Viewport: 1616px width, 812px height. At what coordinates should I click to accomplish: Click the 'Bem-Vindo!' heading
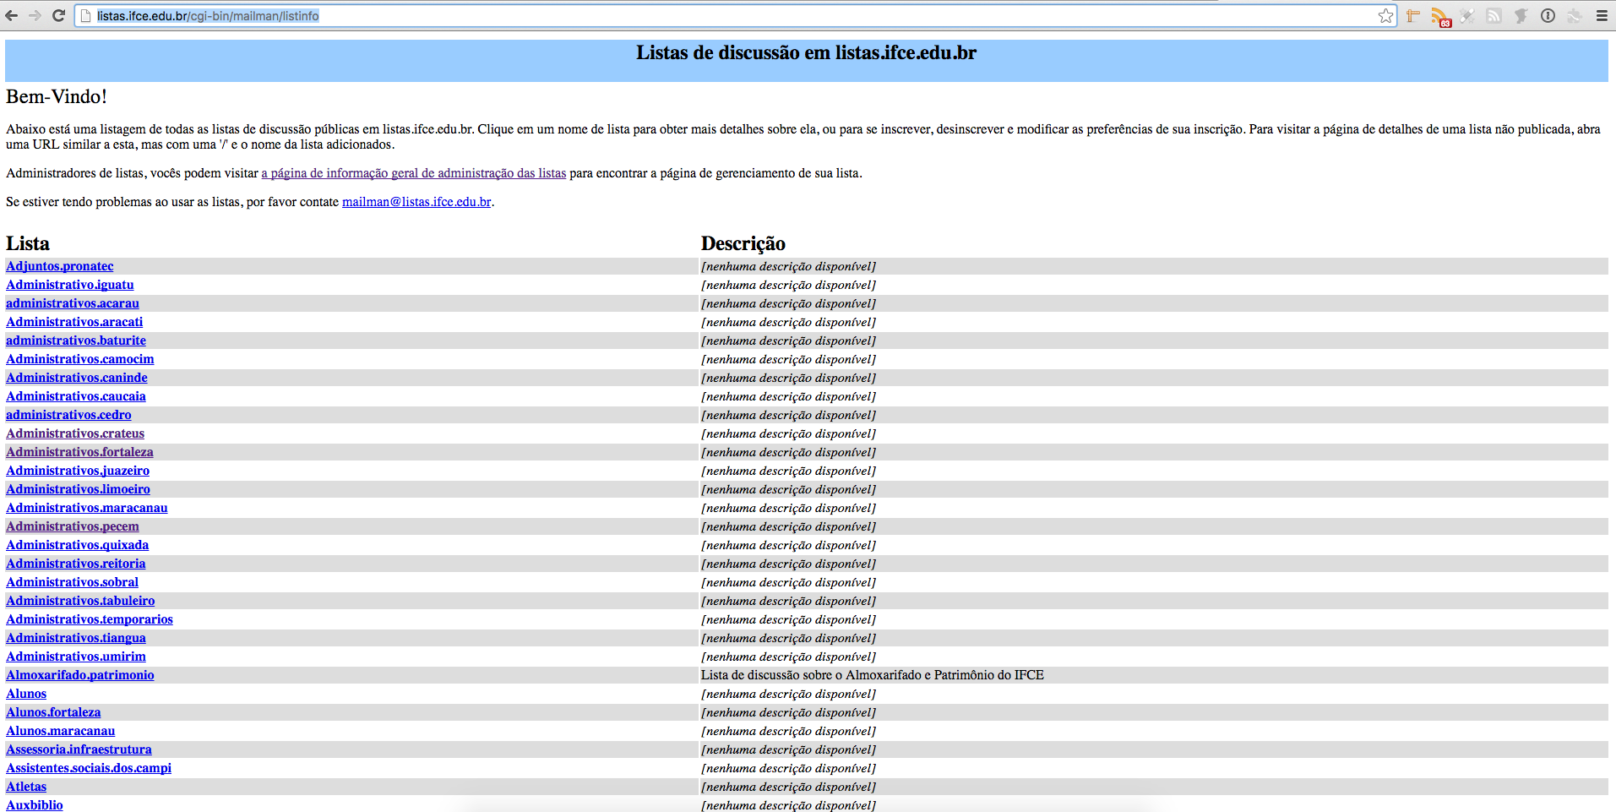[57, 96]
